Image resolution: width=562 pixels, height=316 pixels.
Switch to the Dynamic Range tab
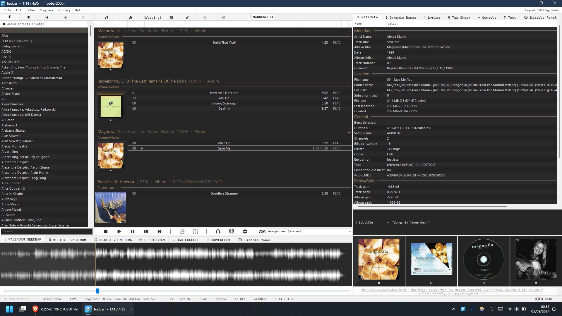pyautogui.click(x=401, y=18)
